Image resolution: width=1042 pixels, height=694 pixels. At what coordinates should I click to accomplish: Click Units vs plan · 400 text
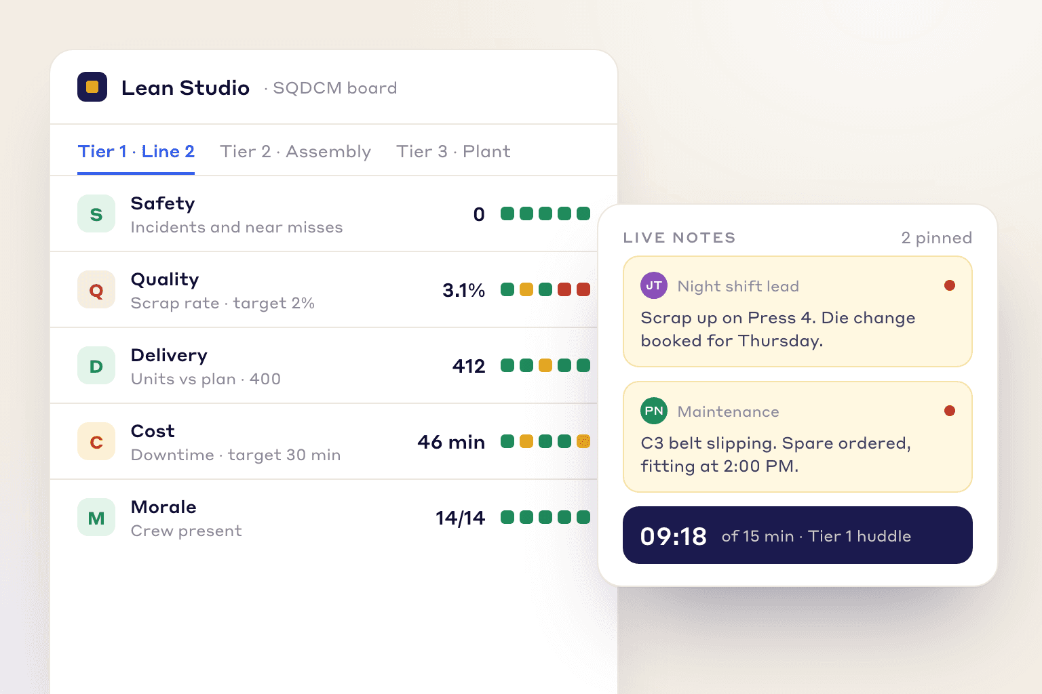(x=206, y=379)
